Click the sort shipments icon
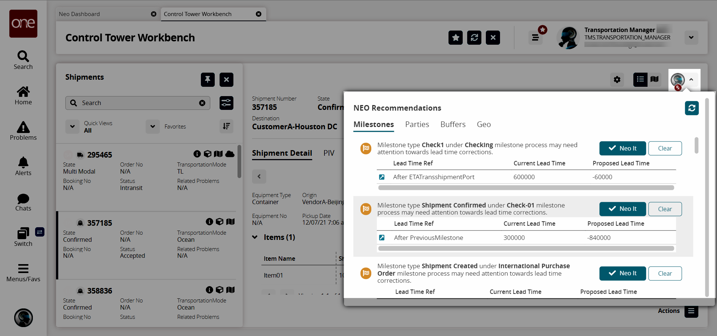 (226, 126)
